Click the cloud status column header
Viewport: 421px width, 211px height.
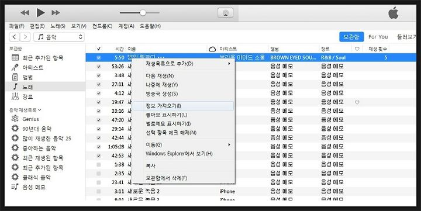click(x=212, y=49)
